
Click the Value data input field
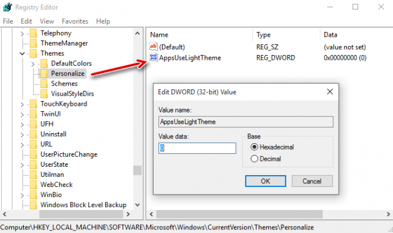(197, 148)
